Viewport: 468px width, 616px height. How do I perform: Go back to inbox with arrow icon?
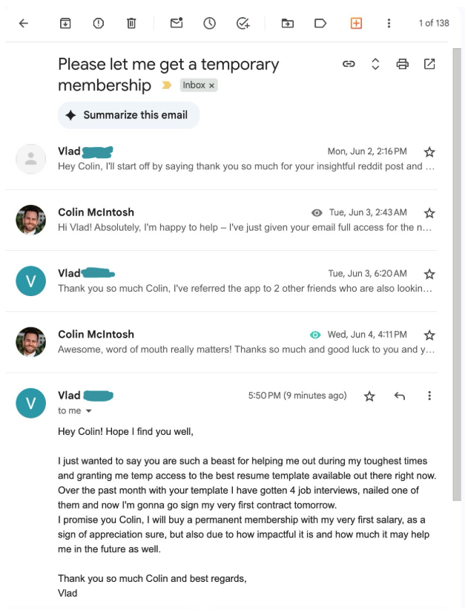(24, 23)
